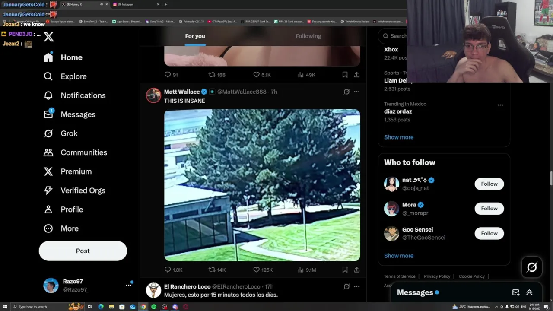Open Home from the sidebar
The image size is (553, 311).
click(63, 57)
